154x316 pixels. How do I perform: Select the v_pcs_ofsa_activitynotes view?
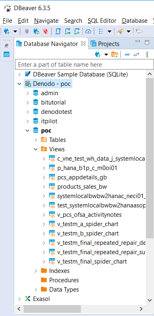tap(89, 215)
